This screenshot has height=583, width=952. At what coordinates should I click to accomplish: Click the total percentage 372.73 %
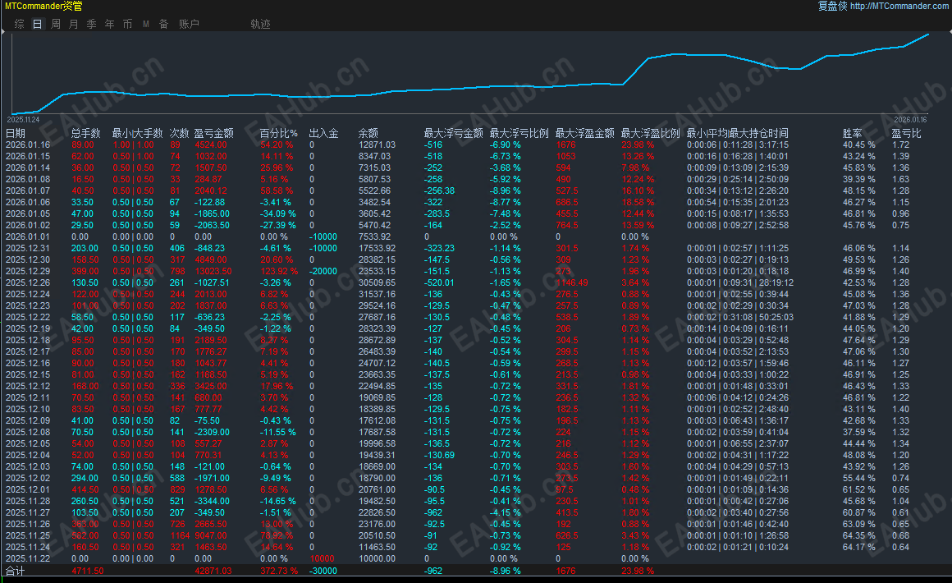click(279, 570)
